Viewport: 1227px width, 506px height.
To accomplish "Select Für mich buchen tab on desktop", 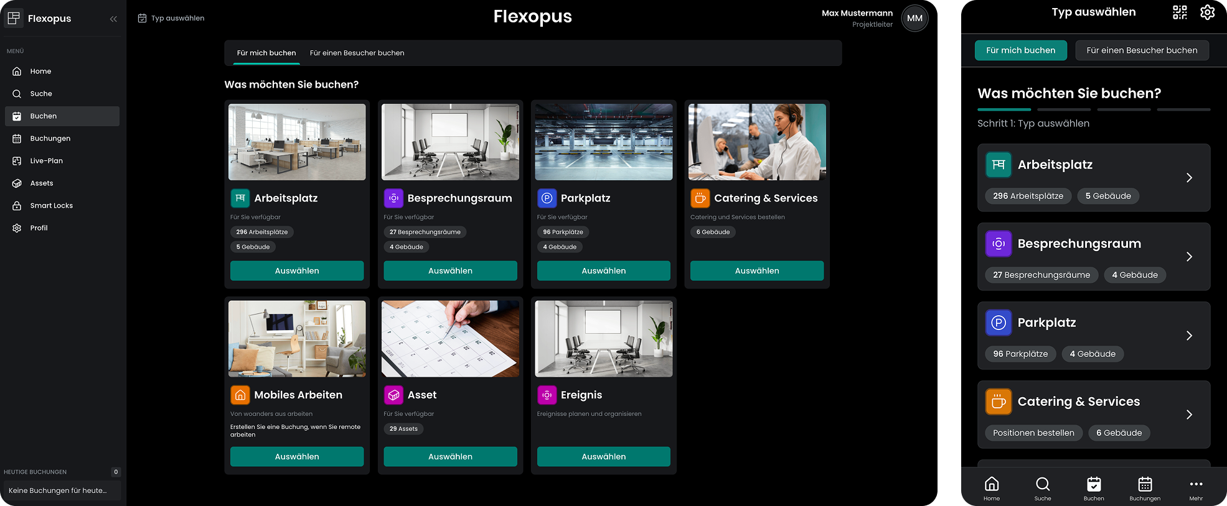I will coord(266,53).
